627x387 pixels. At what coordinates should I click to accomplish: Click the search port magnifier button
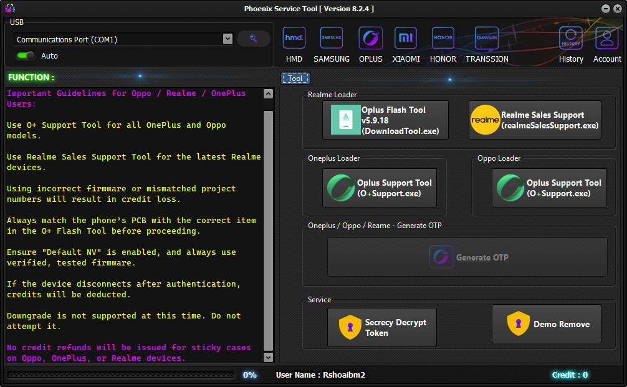tap(254, 39)
